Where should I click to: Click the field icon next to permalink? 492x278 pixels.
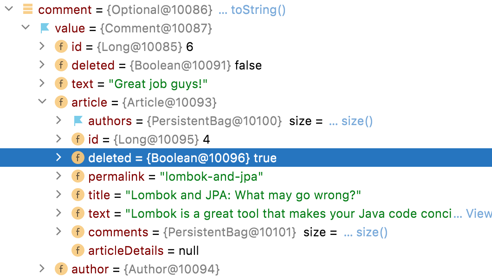coord(78,176)
